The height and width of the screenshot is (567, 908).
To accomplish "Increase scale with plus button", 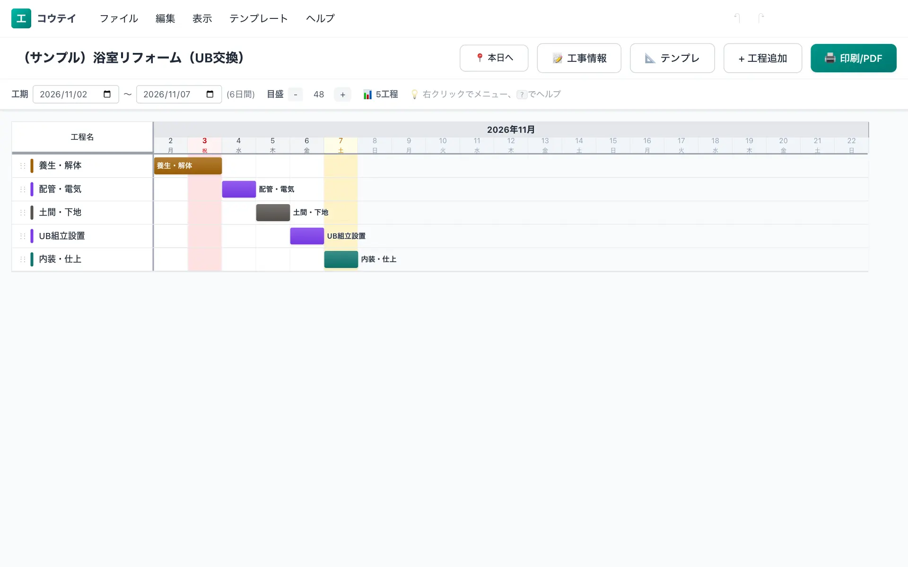I will [343, 94].
